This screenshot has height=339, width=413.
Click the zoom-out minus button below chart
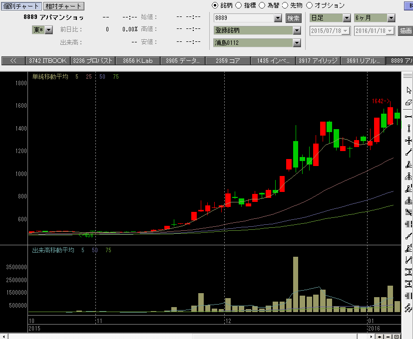[x=388, y=337]
